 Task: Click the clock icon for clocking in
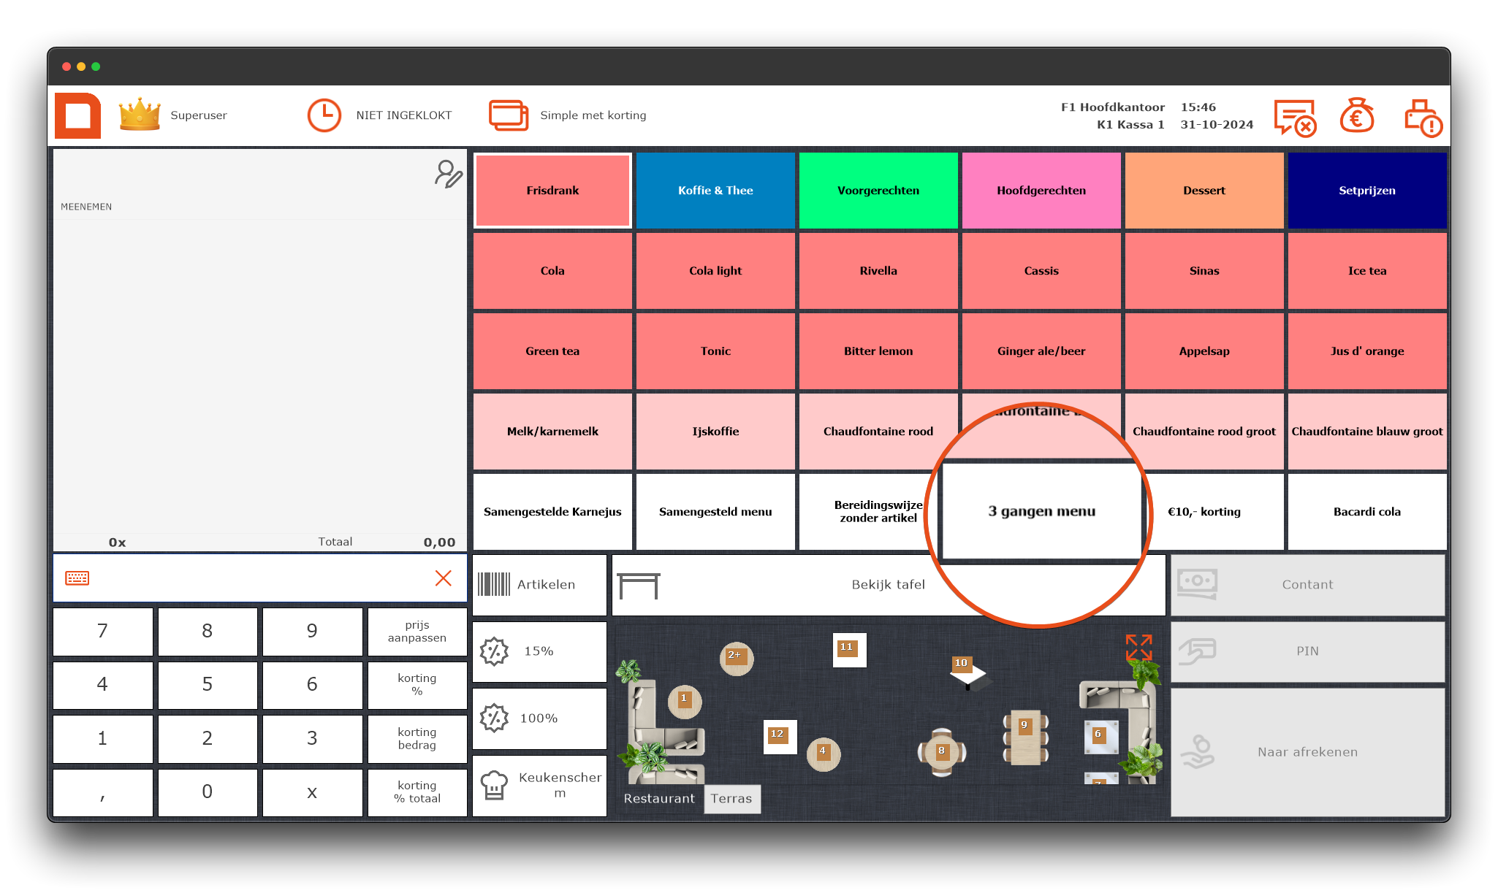point(324,115)
